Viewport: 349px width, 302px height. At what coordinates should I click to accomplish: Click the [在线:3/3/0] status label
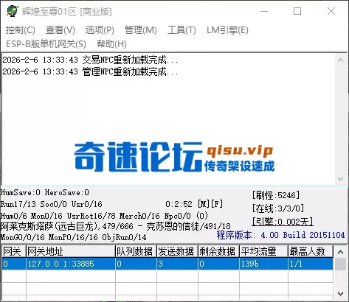[278, 208]
